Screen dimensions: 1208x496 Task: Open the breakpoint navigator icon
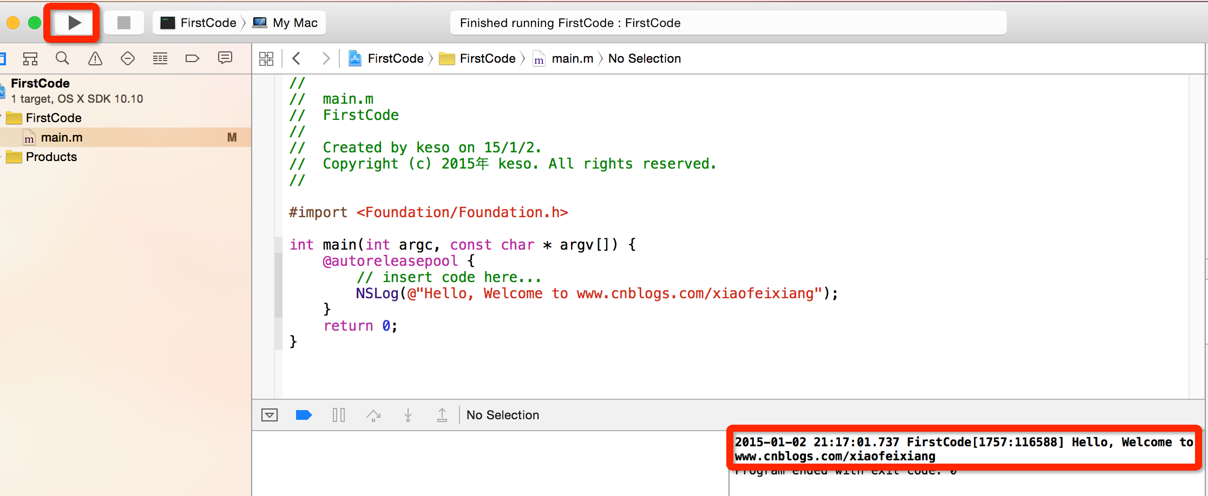click(x=192, y=58)
